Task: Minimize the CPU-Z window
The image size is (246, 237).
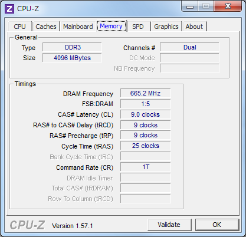Action: [x=189, y=6]
